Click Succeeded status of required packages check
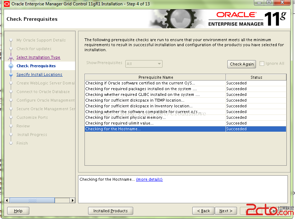The image size is (295, 219). coord(237,89)
